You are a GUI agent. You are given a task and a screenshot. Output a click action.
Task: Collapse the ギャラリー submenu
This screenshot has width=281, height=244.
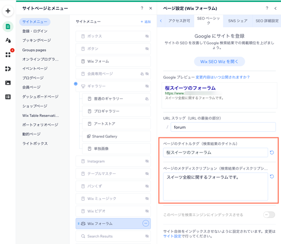click(75, 84)
